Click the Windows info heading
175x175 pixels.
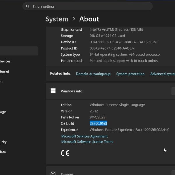pyautogui.click(x=71, y=91)
